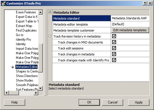Toggle Track Revision history in metadata checkbox

114,36
